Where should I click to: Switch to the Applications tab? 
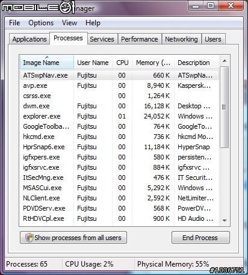point(29,39)
